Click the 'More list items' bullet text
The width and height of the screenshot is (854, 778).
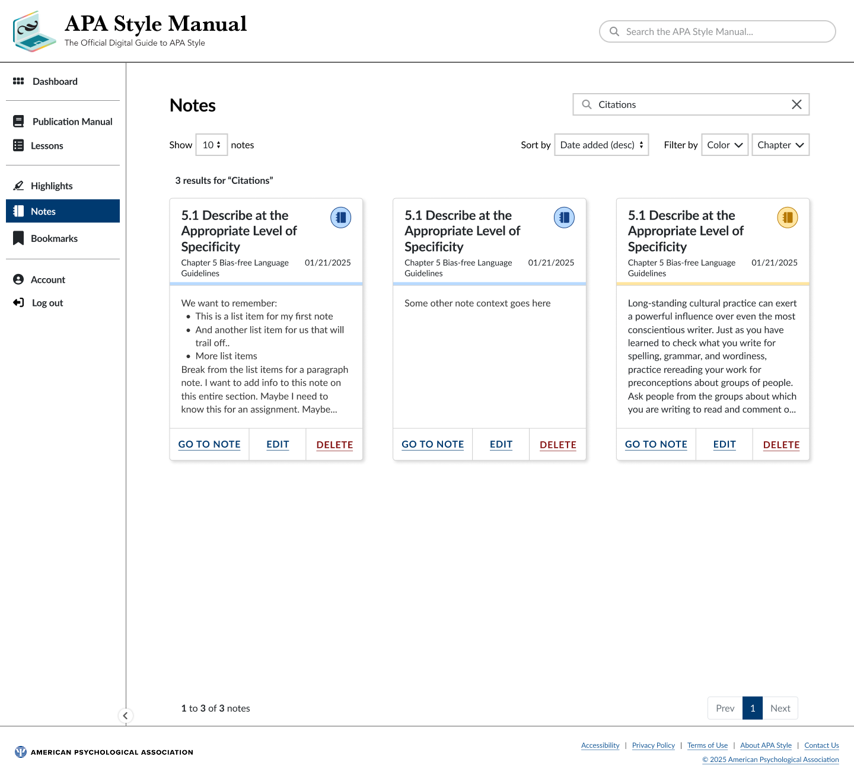[227, 356]
